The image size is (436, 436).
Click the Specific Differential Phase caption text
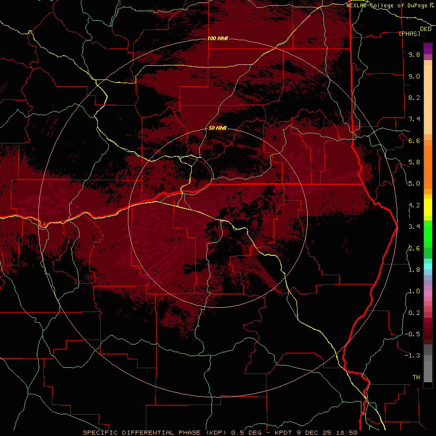[220, 433]
